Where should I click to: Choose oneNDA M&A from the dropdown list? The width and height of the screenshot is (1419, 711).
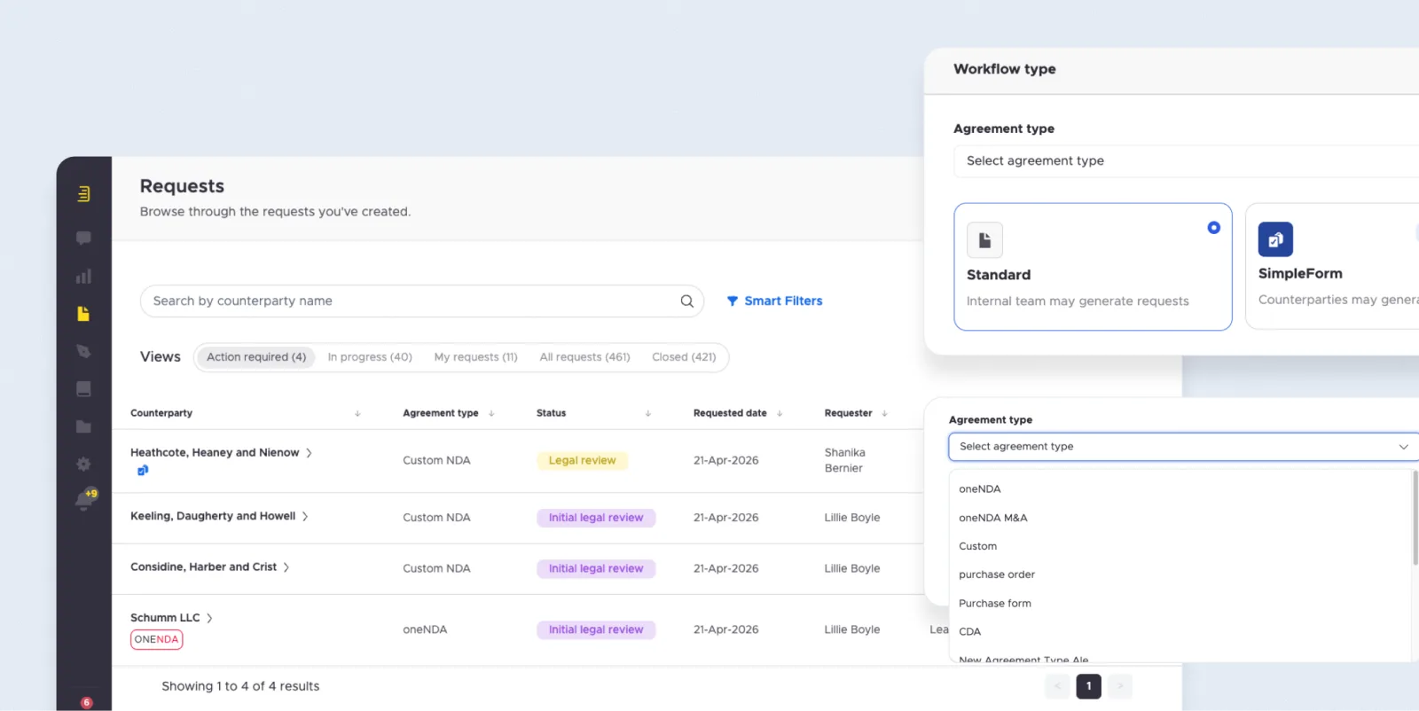coord(993,518)
